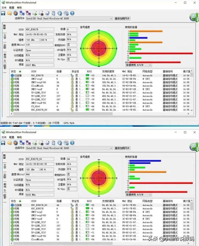Image resolution: width=199 pixels, height=246 pixels.
Task: Open the 文件 menu in upper window
Action: (x=4, y=7)
